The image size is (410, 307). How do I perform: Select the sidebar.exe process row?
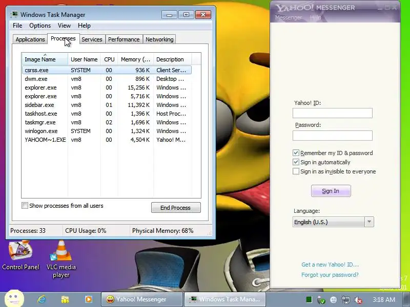pyautogui.click(x=107, y=105)
